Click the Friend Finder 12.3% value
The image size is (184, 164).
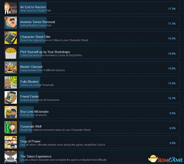click(x=172, y=98)
